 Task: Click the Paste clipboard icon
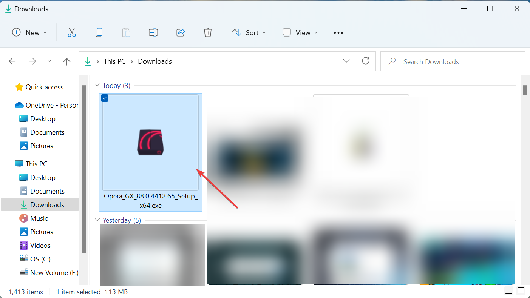[x=126, y=32]
